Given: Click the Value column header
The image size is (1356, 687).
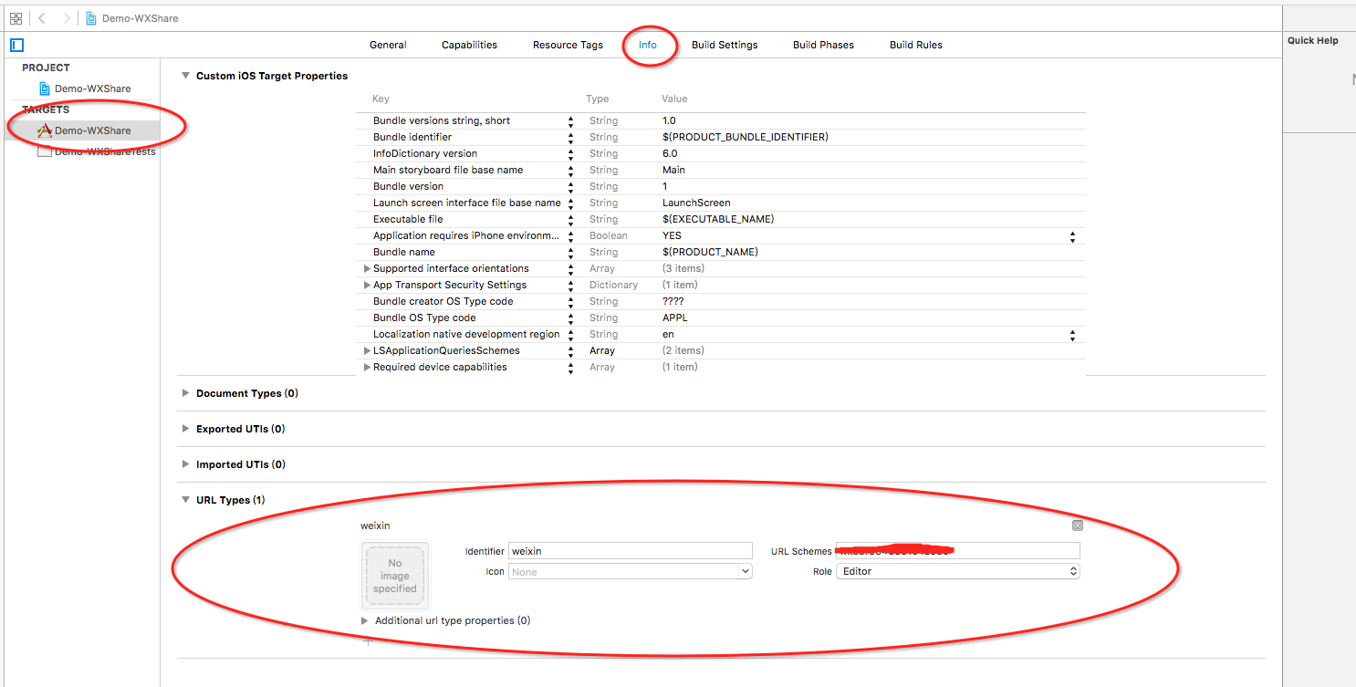Looking at the screenshot, I should [674, 99].
